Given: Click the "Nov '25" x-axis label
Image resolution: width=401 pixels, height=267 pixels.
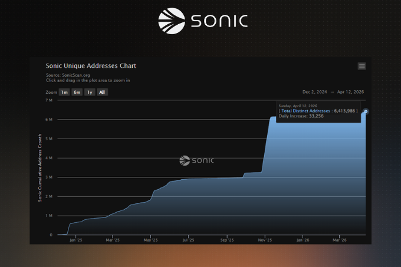Looking at the screenshot, I should tap(265, 240).
